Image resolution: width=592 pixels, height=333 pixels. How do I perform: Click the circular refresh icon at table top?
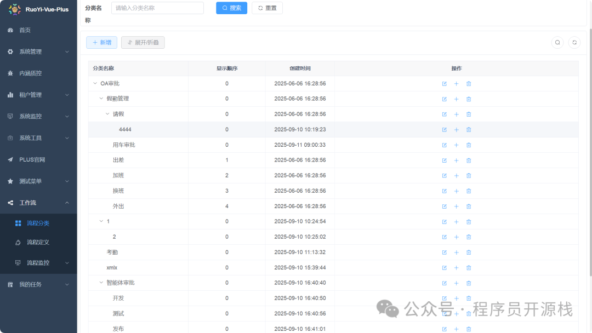tap(574, 43)
